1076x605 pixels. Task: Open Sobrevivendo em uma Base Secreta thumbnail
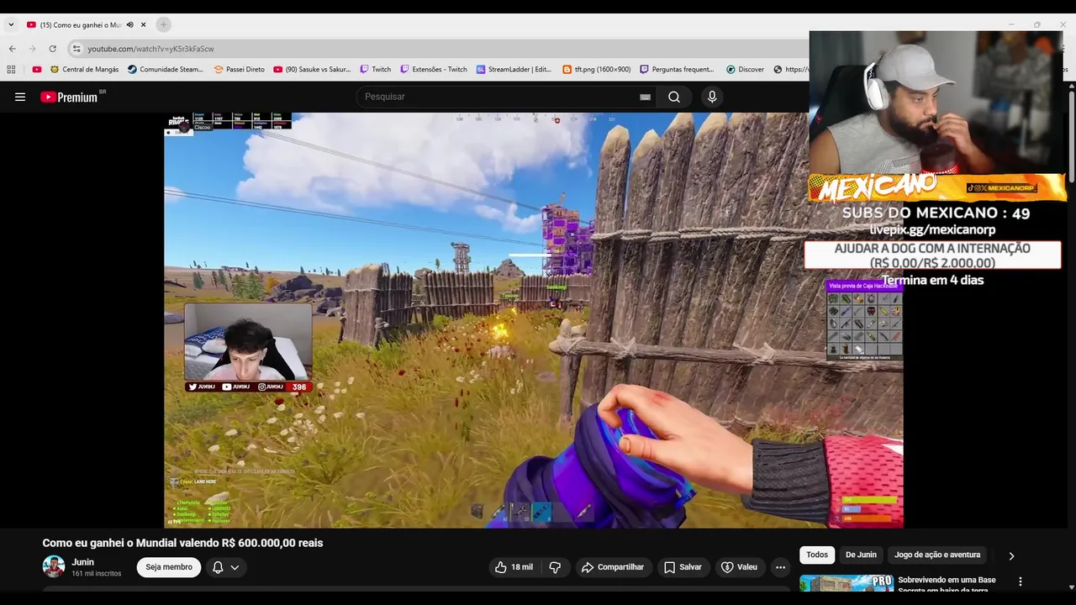(847, 583)
